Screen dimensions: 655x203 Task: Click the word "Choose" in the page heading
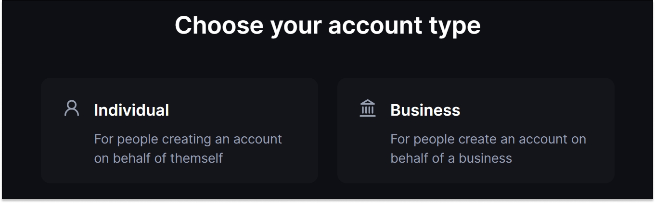pos(218,25)
